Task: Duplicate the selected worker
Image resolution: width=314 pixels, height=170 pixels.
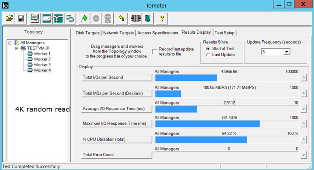Action: point(70,18)
